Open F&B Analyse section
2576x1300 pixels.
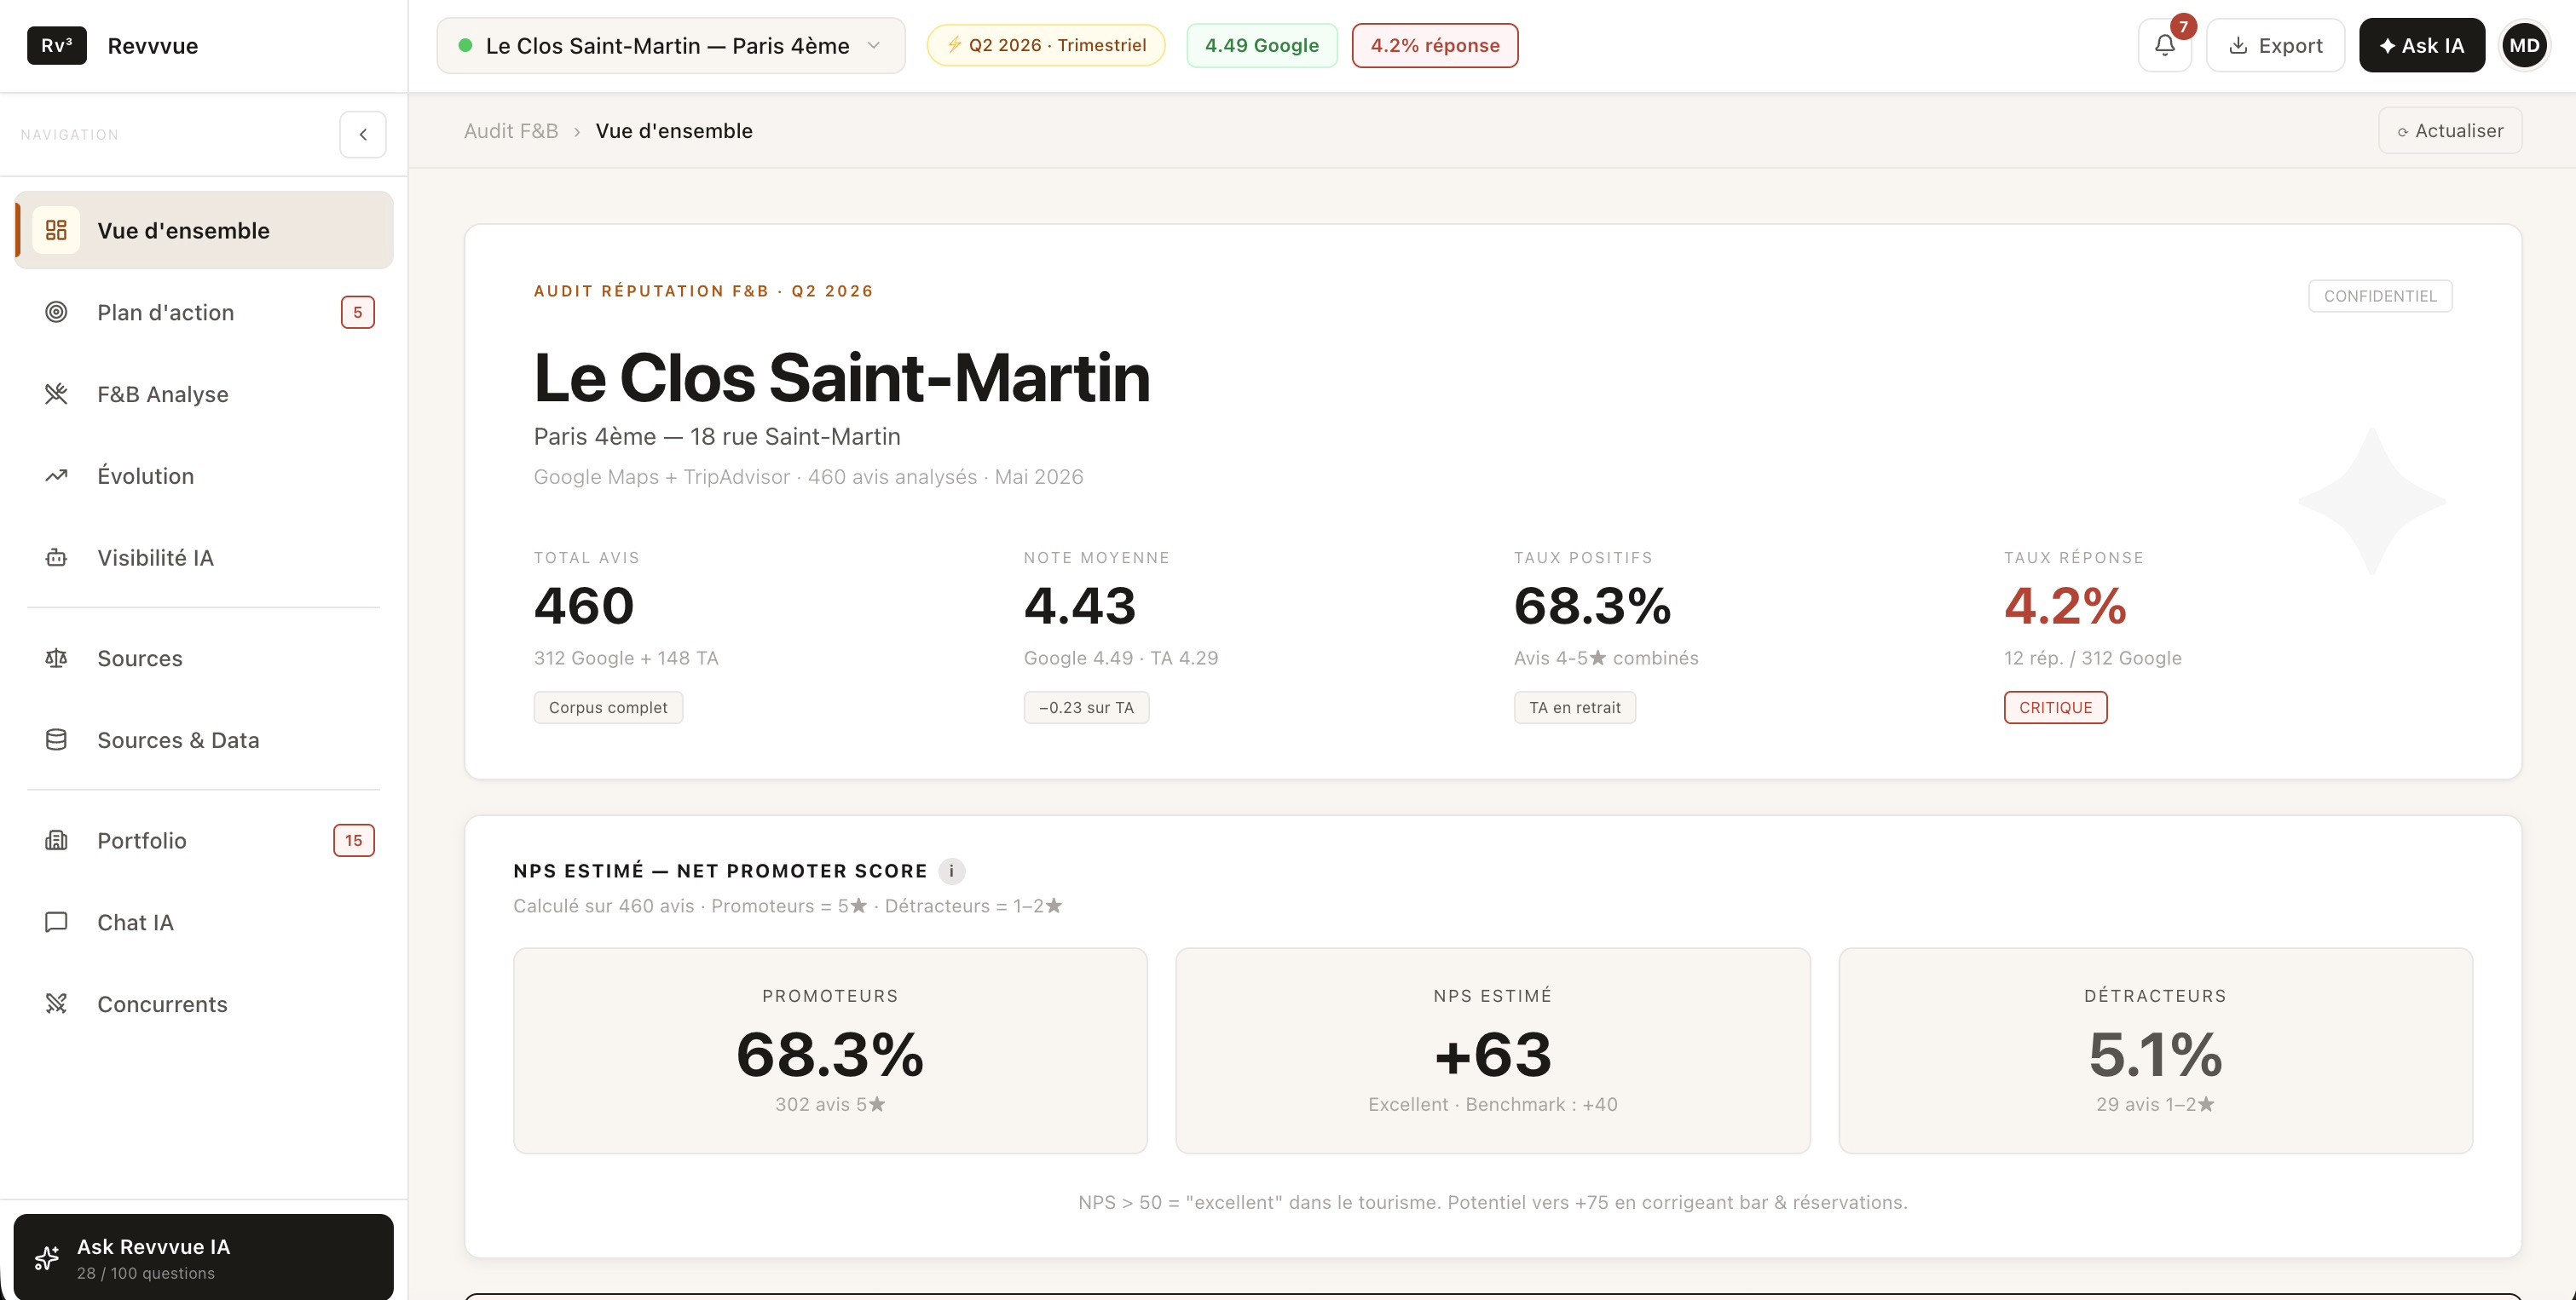(x=204, y=394)
